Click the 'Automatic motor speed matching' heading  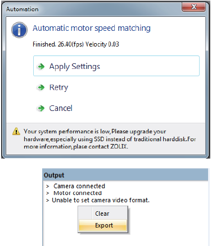pos(92,29)
